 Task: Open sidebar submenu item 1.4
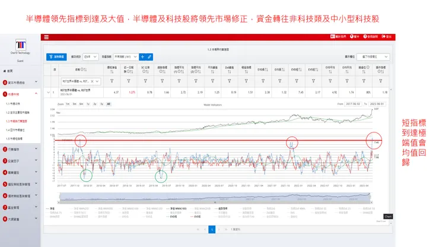click(x=15, y=130)
